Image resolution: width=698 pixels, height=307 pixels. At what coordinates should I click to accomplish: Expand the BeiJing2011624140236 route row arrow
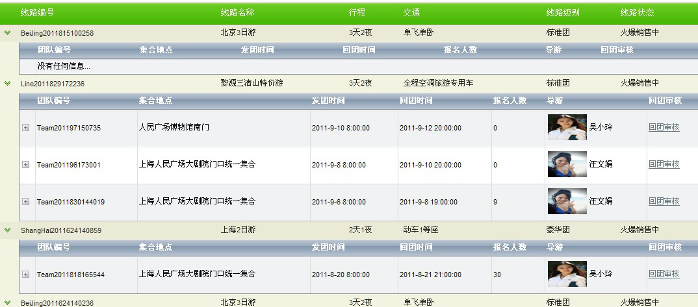pos(7,302)
